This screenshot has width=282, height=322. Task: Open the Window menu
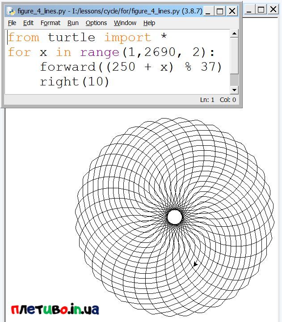[x=125, y=23]
